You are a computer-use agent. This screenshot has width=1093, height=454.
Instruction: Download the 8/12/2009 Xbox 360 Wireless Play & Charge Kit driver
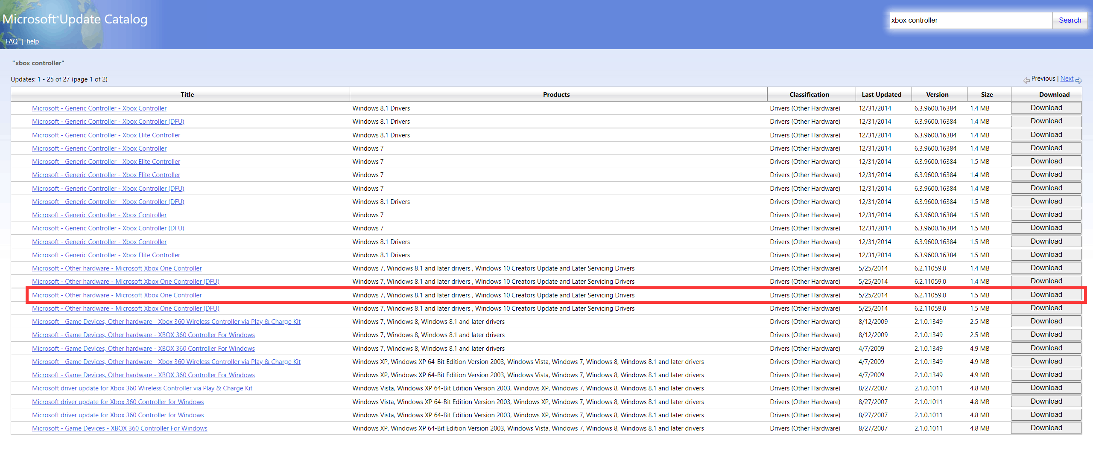(1046, 321)
